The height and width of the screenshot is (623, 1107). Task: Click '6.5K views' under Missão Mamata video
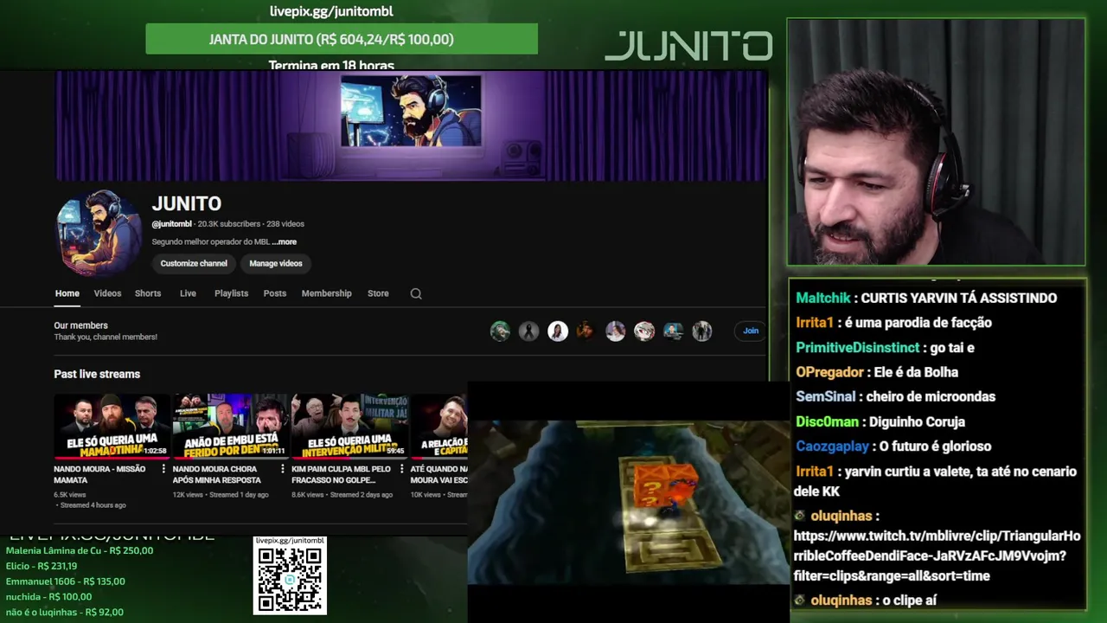[x=69, y=495]
